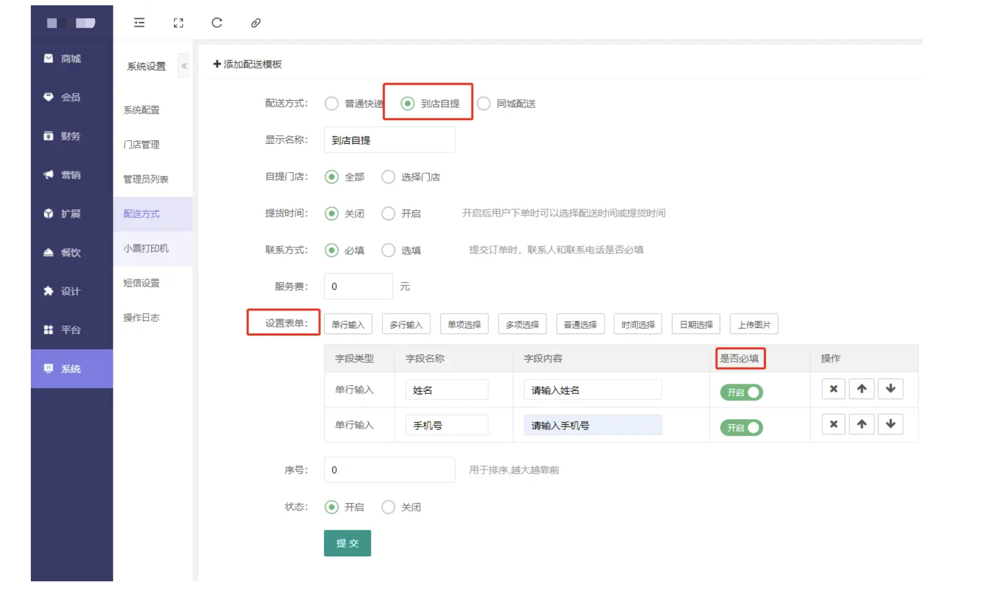999x590 pixels.
Task: Edit the 姓名 field name input
Action: (447, 390)
